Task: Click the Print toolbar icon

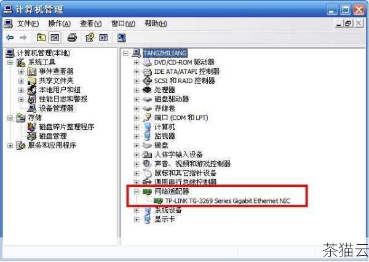Action: point(72,38)
